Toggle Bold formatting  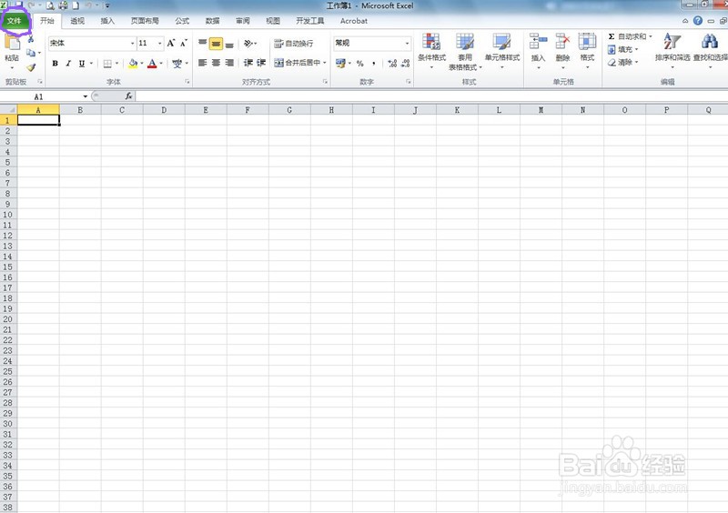click(x=56, y=64)
